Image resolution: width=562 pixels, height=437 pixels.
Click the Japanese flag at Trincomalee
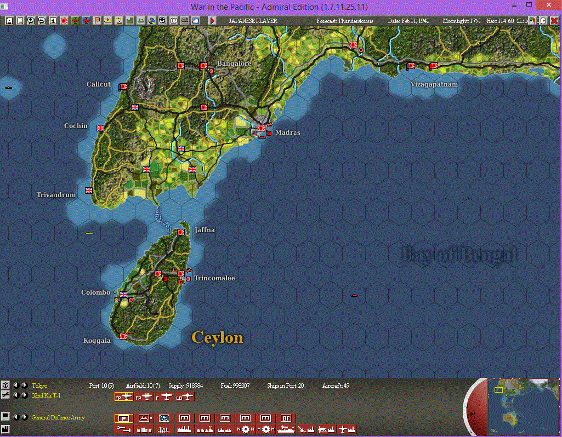(x=181, y=274)
